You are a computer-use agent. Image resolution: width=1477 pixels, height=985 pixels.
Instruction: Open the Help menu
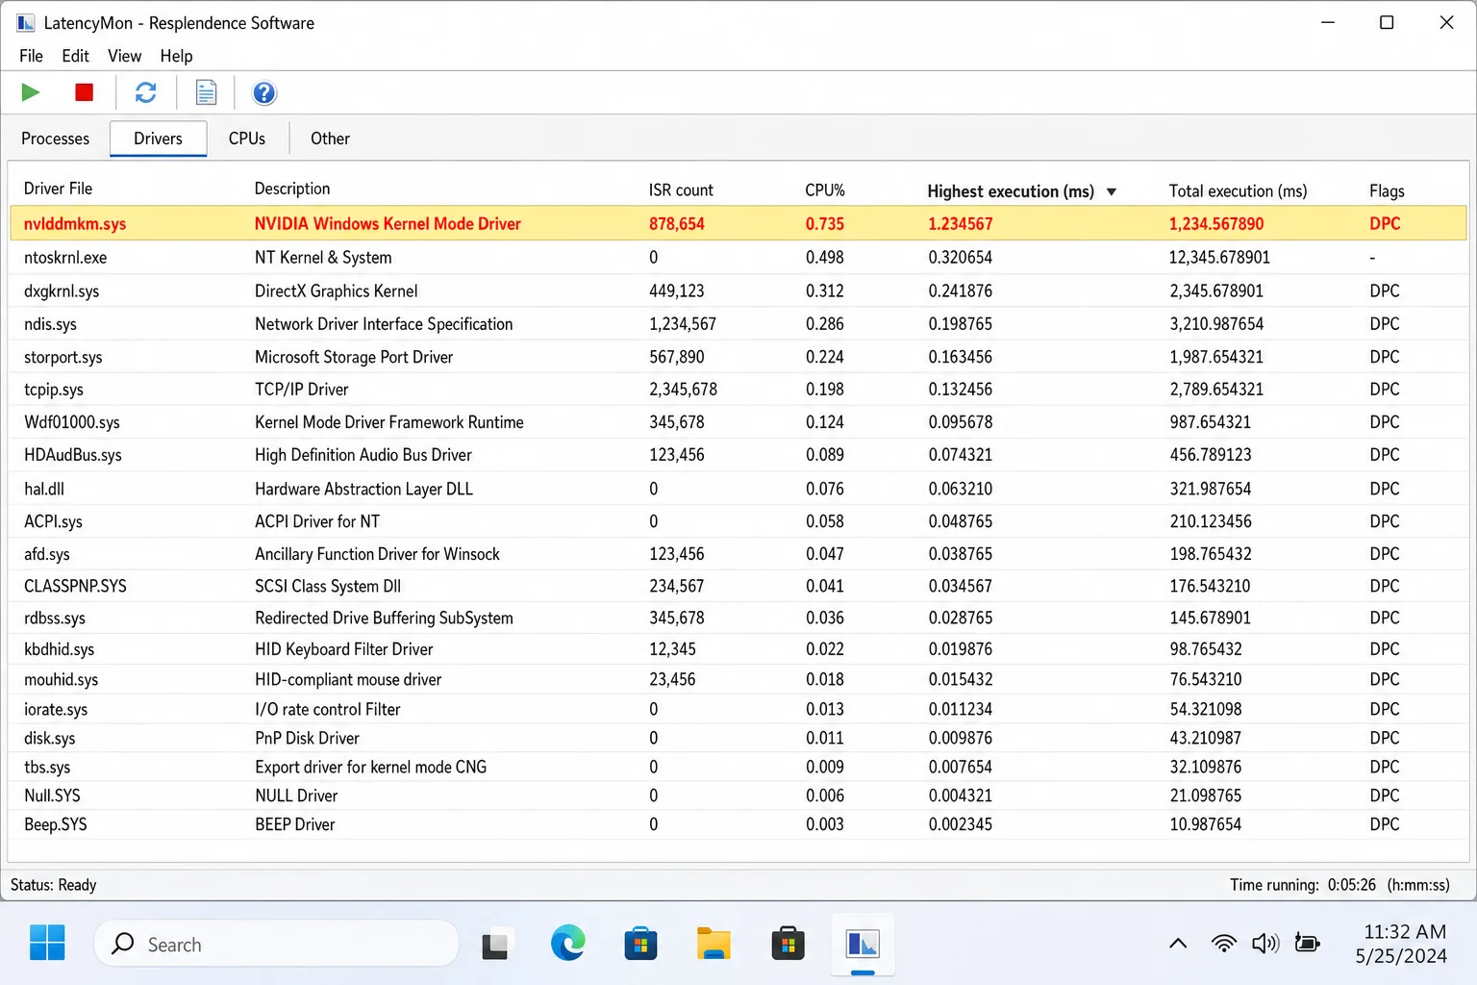point(176,56)
